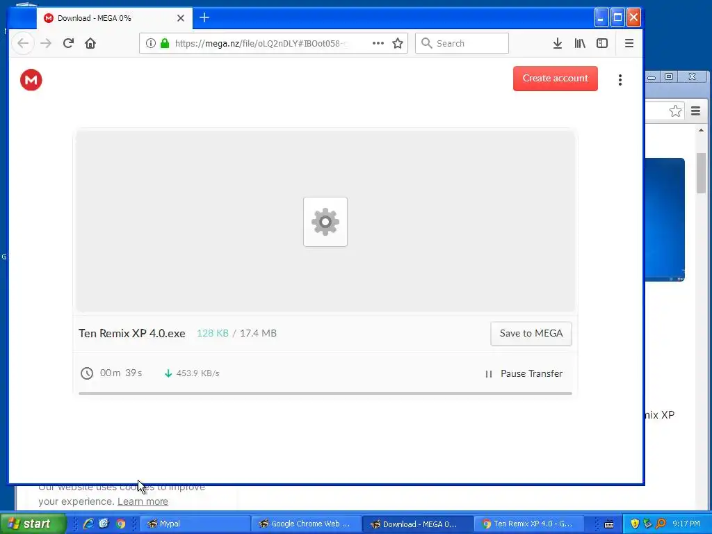Click the Create account button
The width and height of the screenshot is (712, 534).
click(x=556, y=79)
